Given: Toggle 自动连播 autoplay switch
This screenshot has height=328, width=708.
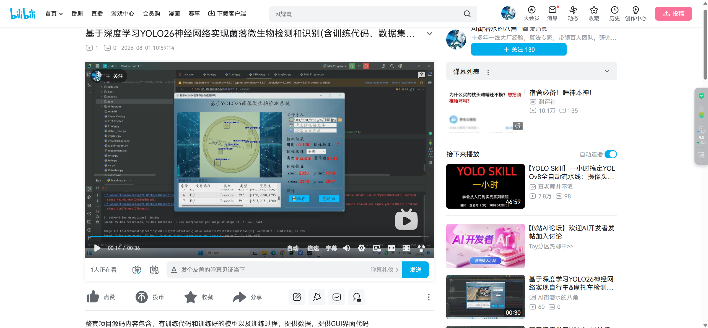Looking at the screenshot, I should 611,154.
